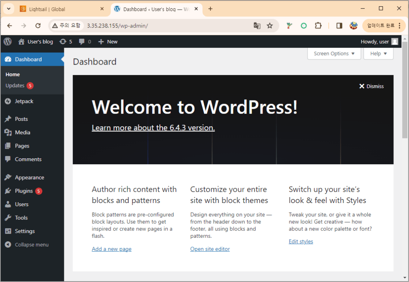The width and height of the screenshot is (409, 282).
Task: Click the Plugins plug icon
Action: (x=8, y=191)
